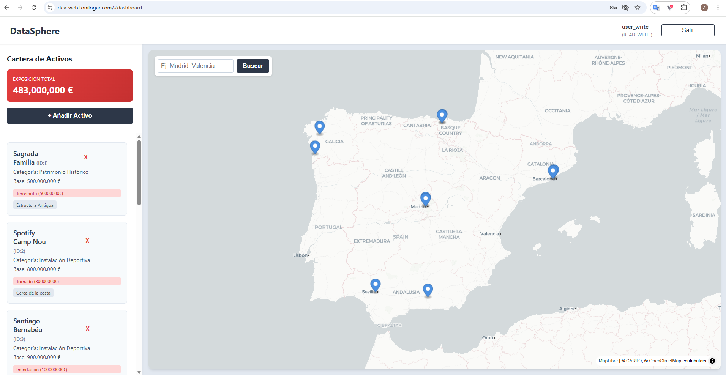Remove the Spotify Camp Nou asset
Image resolution: width=726 pixels, height=375 pixels.
[87, 241]
